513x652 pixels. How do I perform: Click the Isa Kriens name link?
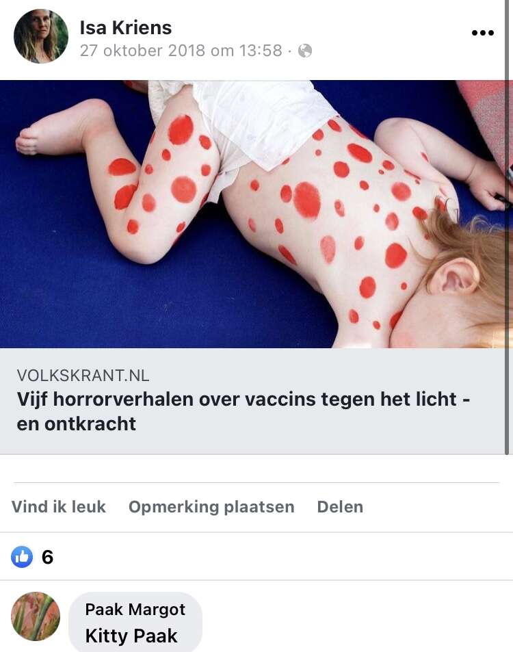coord(126,28)
